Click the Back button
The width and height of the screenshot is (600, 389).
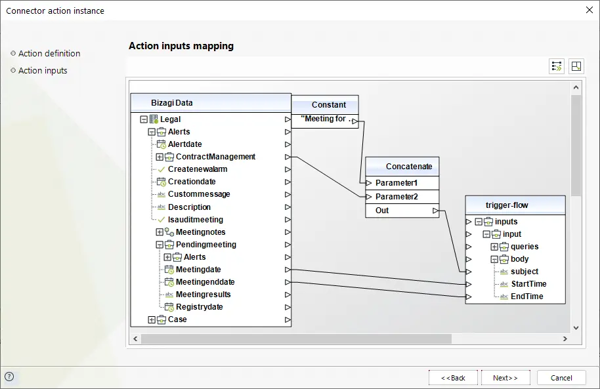click(x=453, y=378)
